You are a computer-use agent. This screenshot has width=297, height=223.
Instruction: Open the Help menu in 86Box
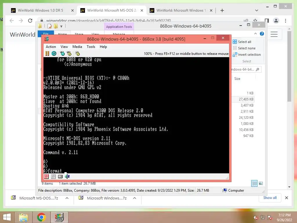pyautogui.click(x=103, y=47)
